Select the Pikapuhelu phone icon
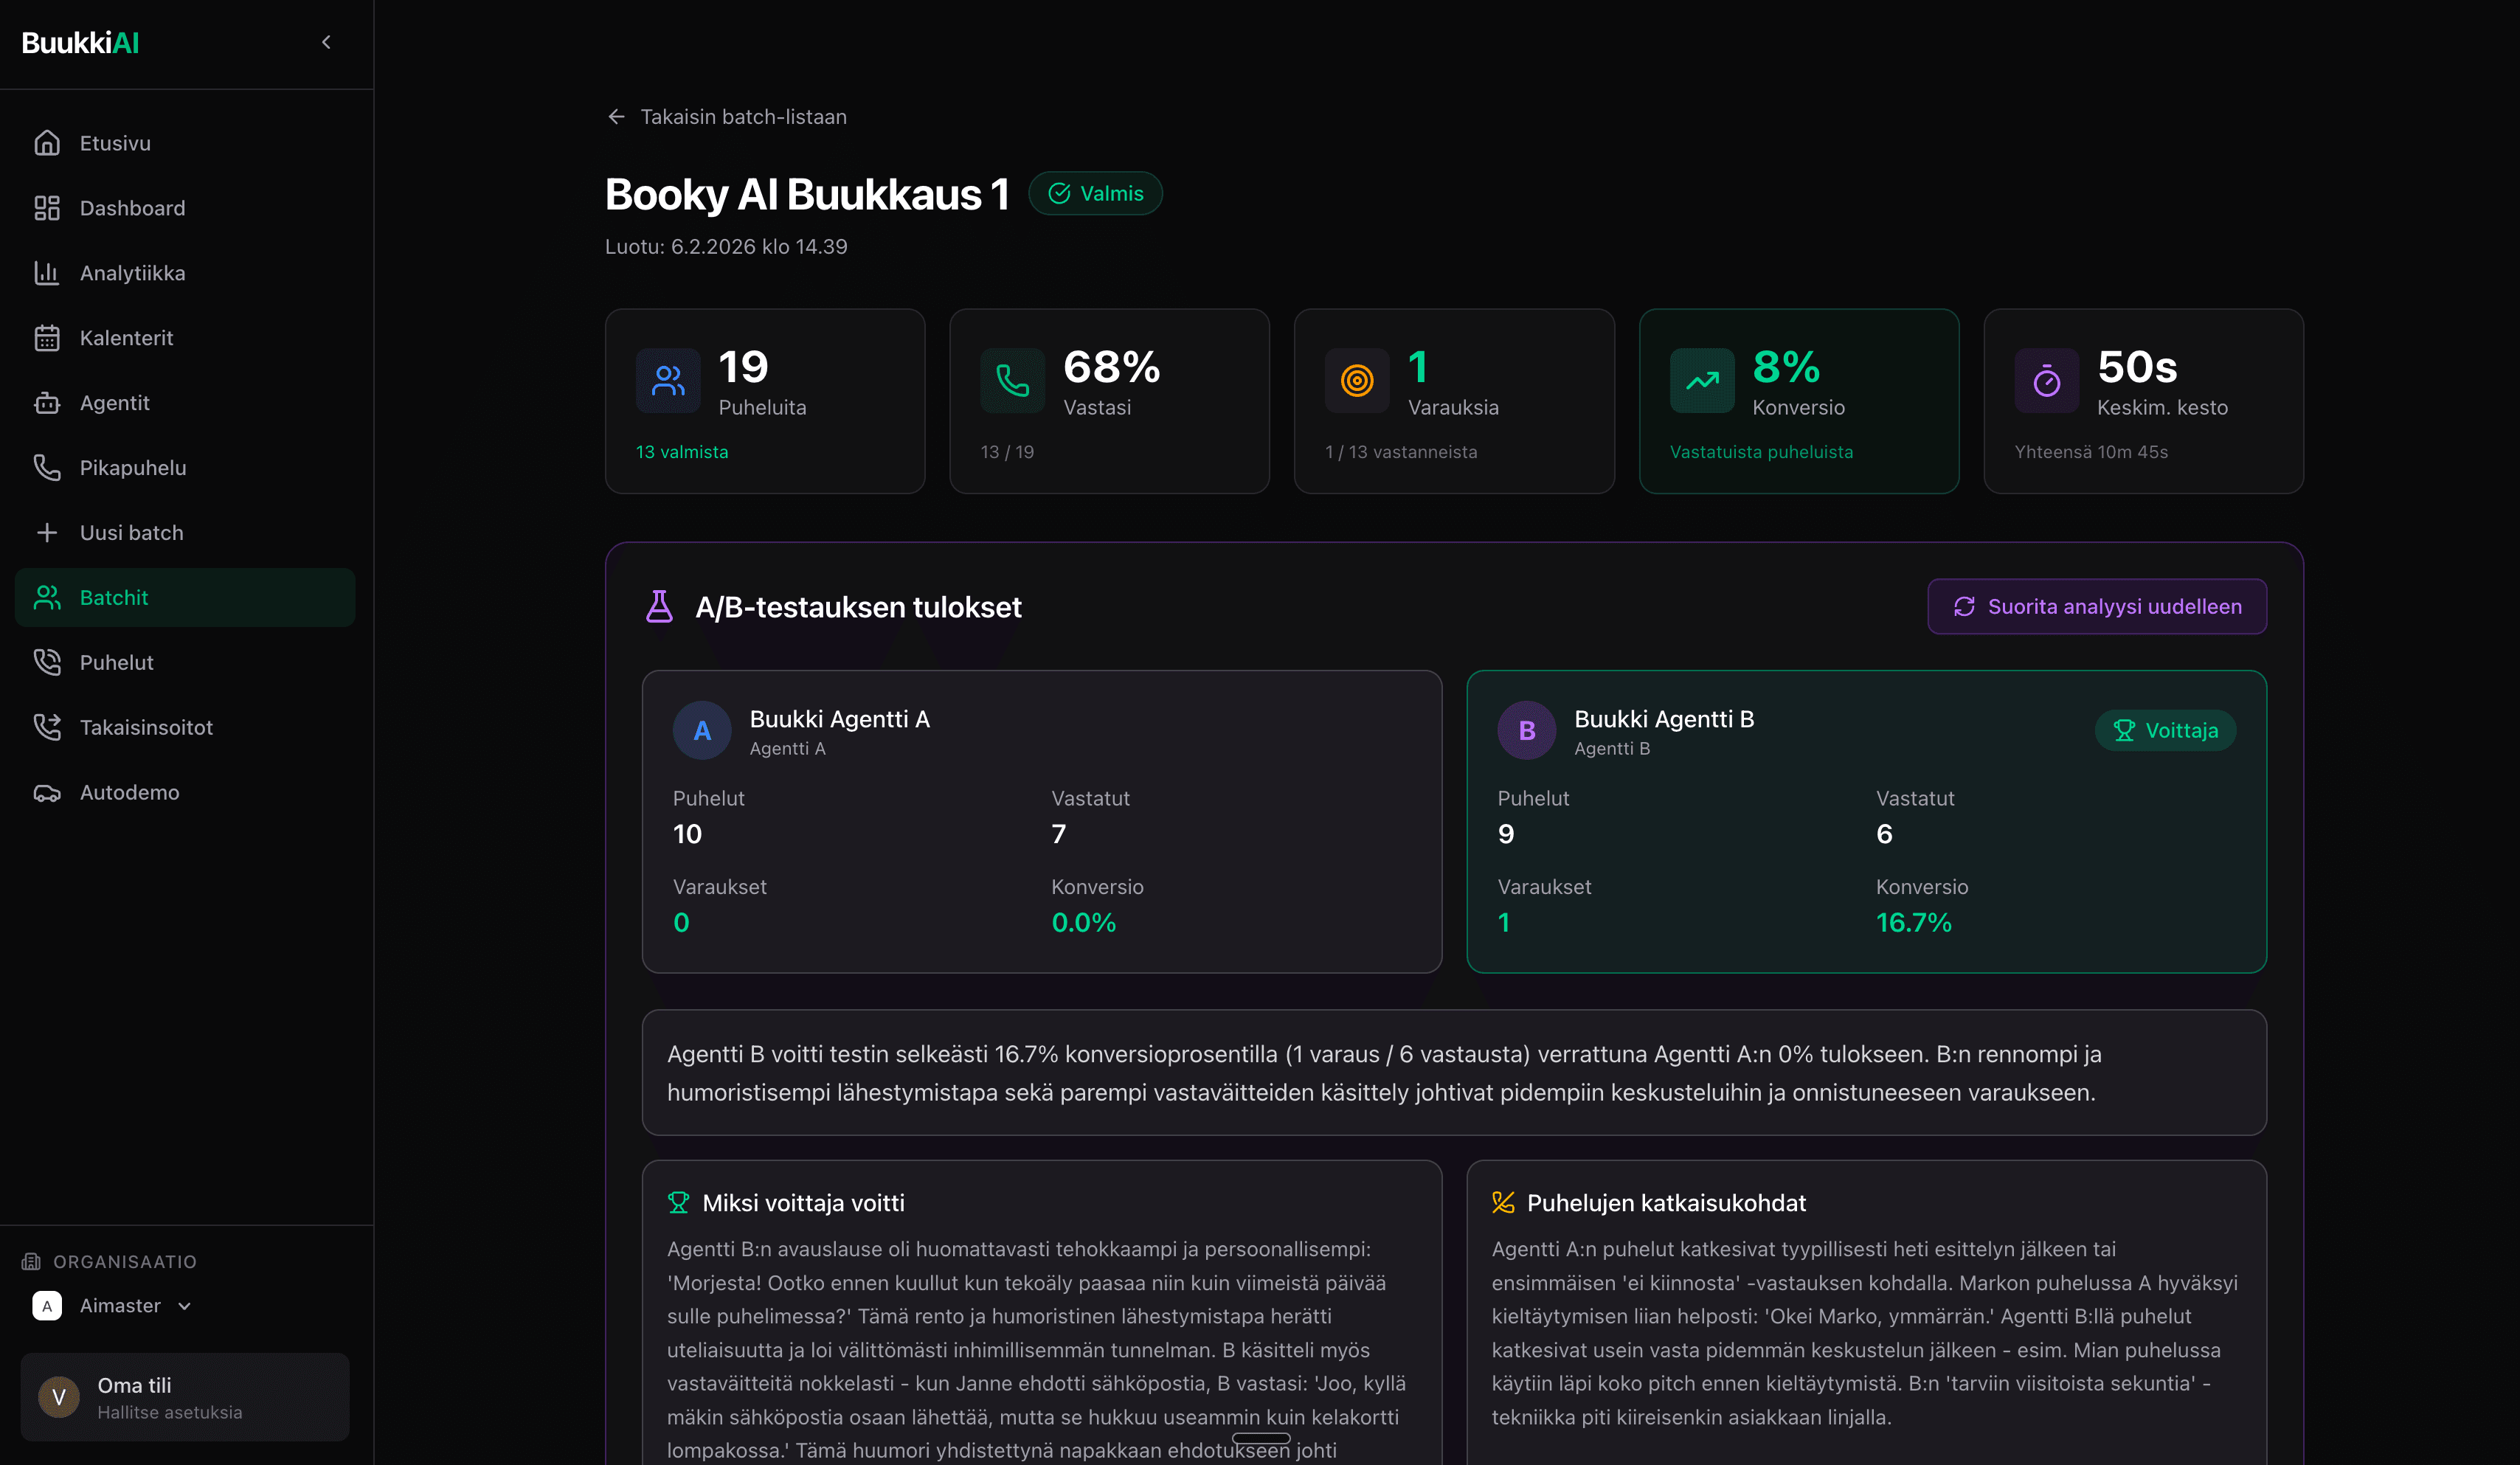The width and height of the screenshot is (2520, 1465). point(47,468)
